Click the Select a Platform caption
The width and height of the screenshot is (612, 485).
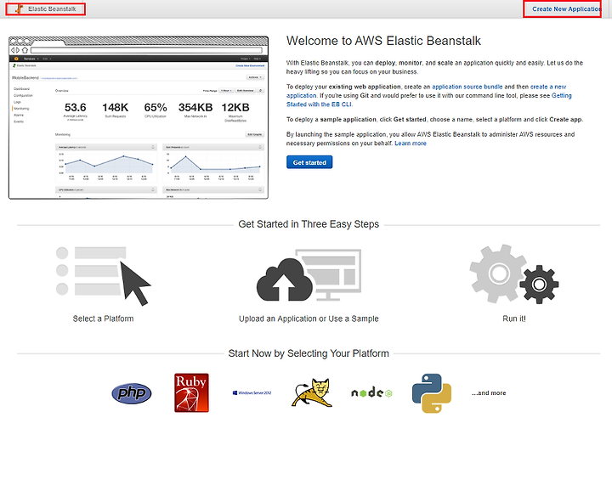pos(103,319)
